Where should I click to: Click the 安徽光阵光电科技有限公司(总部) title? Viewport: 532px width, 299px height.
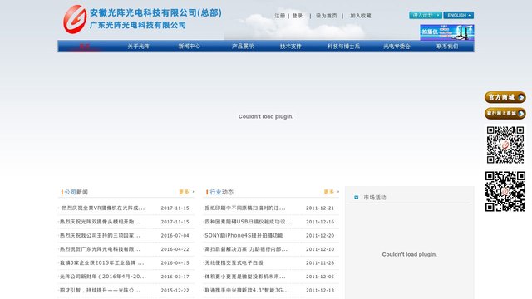[155, 13]
